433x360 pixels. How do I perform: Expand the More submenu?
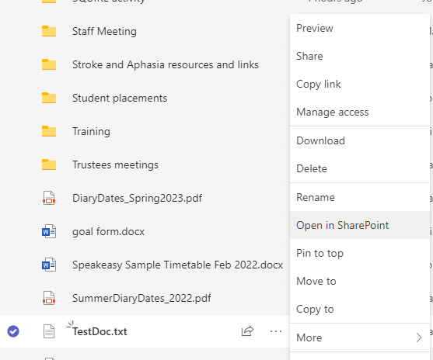pos(360,337)
